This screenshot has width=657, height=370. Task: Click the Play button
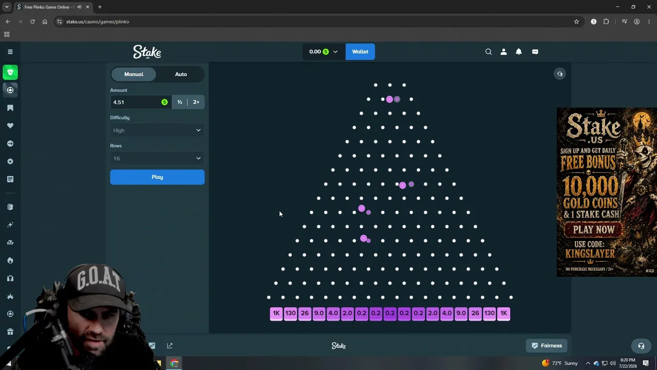point(157,177)
